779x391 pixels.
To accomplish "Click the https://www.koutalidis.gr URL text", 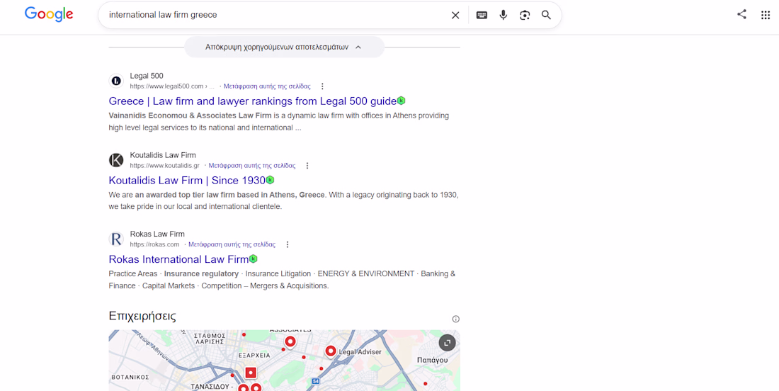I will (x=164, y=166).
